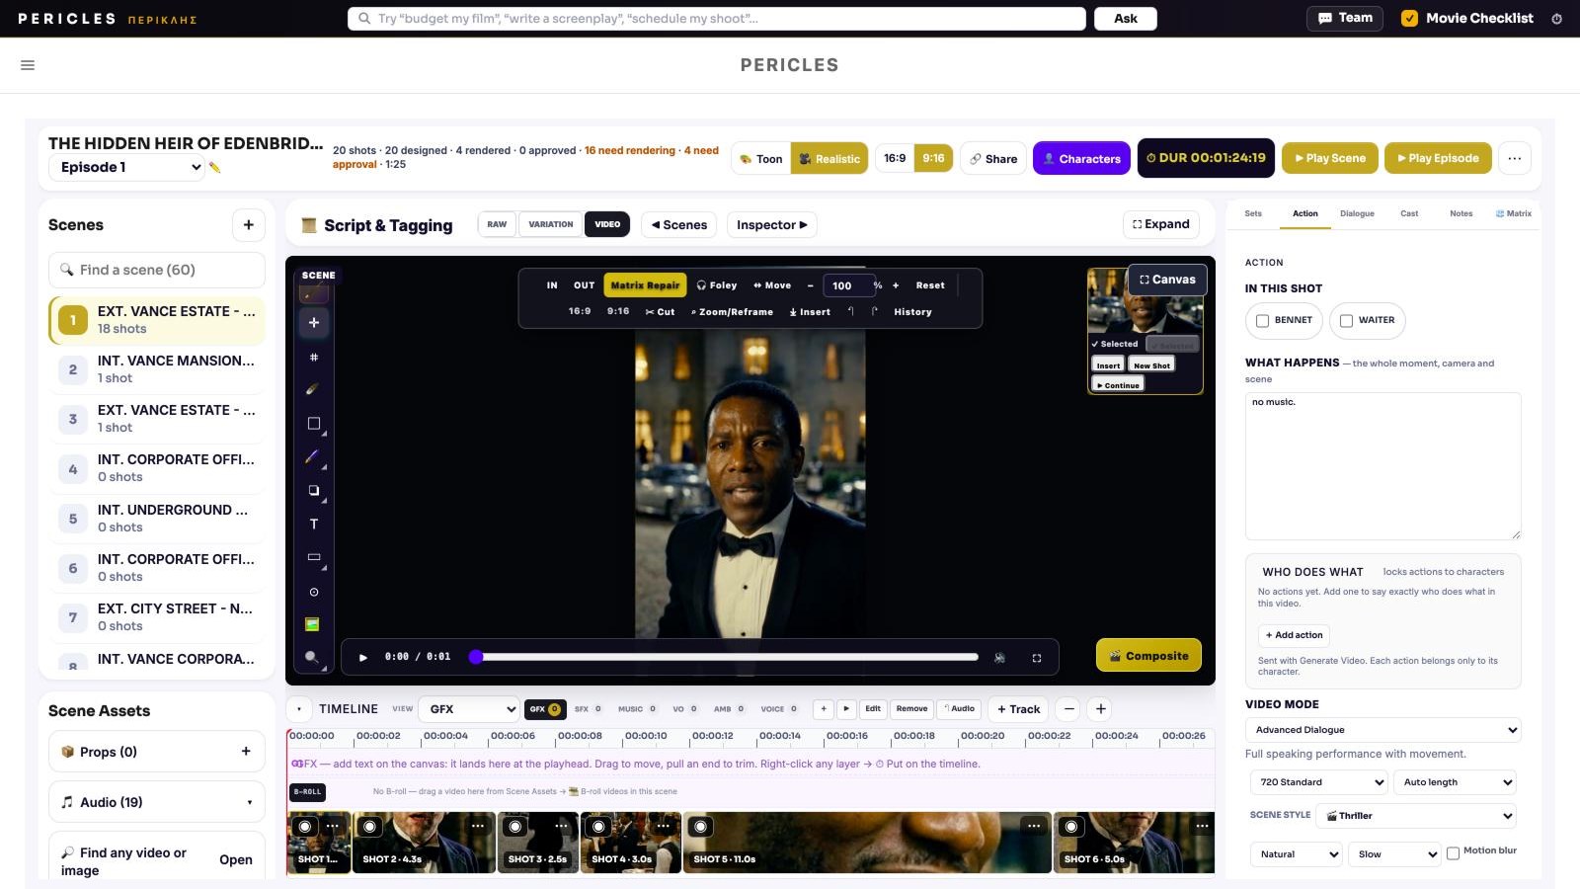The image size is (1580, 889).
Task: Click the pencil edit icon beside Episode 1
Action: click(215, 168)
